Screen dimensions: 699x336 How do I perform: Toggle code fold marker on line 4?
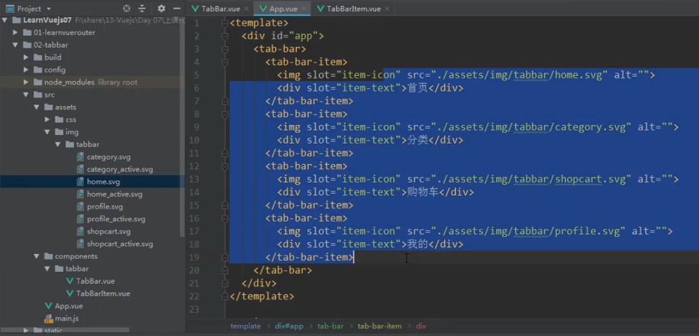click(x=225, y=62)
